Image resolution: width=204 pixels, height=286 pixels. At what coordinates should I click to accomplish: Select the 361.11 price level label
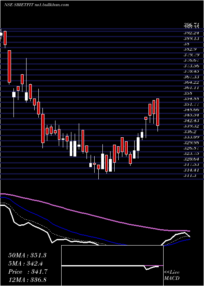pyautogui.click(x=191, y=87)
